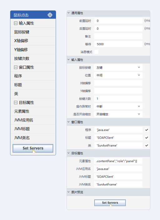
Task: Toggle the checkmark beside 类 field
Action: [147, 145]
